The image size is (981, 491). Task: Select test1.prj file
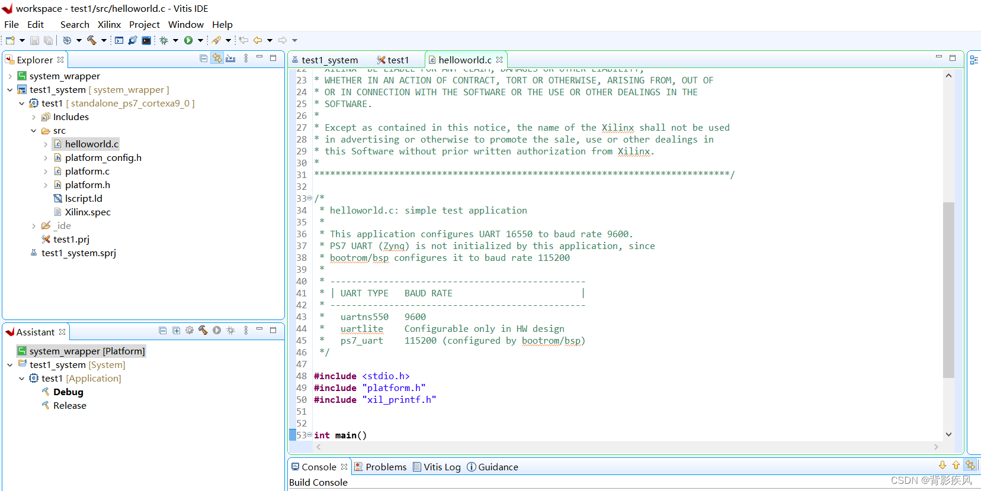click(x=71, y=240)
